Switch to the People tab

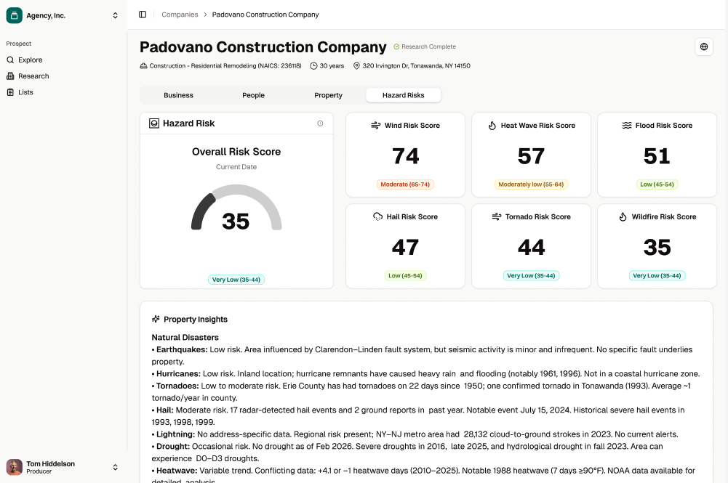253,95
